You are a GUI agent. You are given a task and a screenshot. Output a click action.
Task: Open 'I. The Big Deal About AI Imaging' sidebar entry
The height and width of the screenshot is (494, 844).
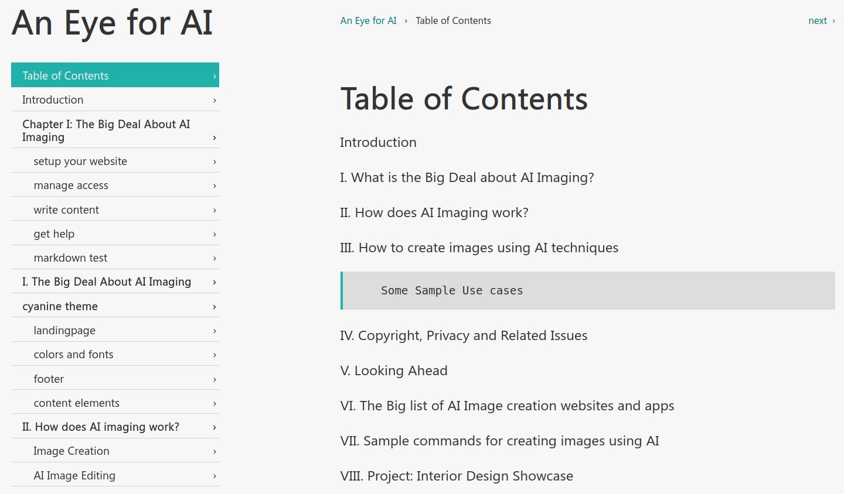click(x=115, y=282)
